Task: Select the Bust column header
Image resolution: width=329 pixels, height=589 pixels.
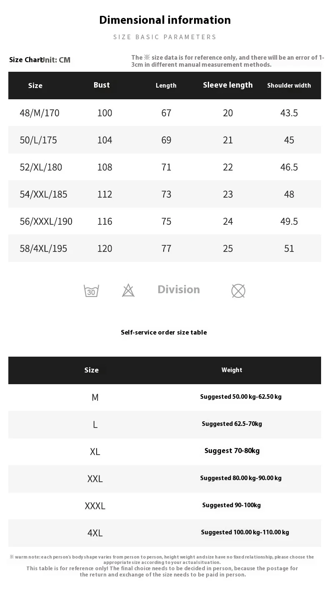Action: pyautogui.click(x=102, y=85)
